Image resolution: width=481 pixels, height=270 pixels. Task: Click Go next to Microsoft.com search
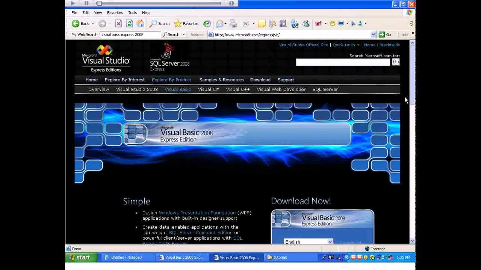396,62
